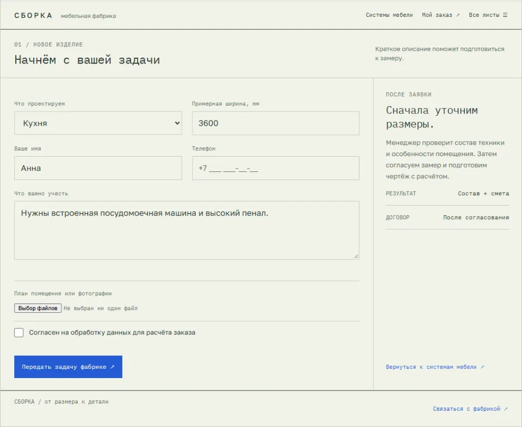Click the План помещения или фотографии label
Screen dimensions: 522x427
[63, 293]
